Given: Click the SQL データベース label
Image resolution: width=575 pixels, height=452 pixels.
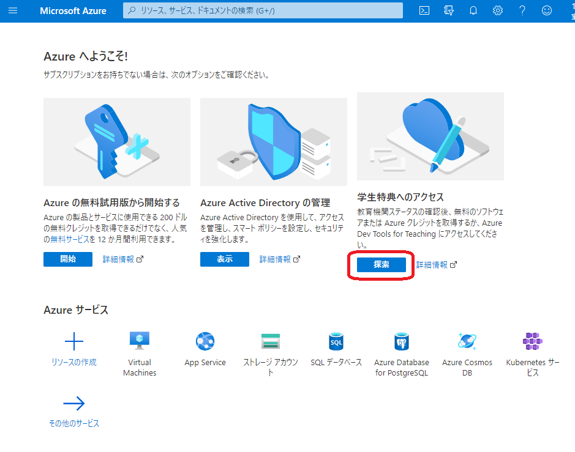Looking at the screenshot, I should point(336,362).
